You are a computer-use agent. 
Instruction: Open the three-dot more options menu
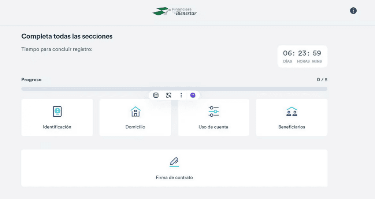click(181, 95)
